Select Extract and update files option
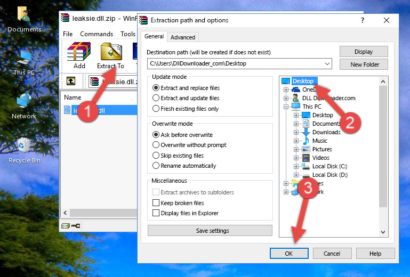410x277 pixels. tap(186, 98)
